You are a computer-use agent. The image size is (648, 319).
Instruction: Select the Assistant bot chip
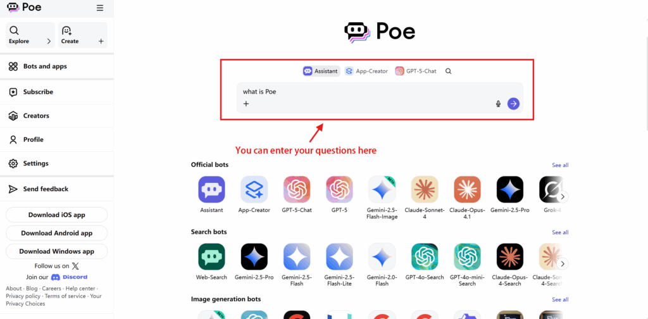point(321,71)
